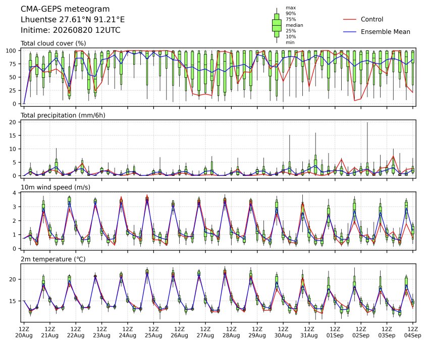Viewport: 427px width, 344px height.
Task: Click the 12Z 25Aug time axis label
Action: coord(153,332)
